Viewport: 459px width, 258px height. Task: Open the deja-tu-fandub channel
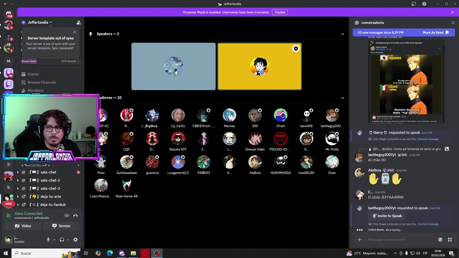(x=53, y=205)
